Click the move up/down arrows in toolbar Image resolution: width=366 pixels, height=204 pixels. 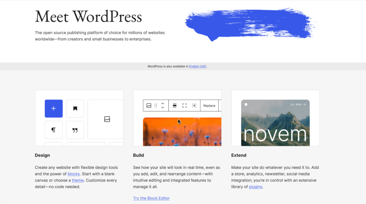tap(163, 106)
